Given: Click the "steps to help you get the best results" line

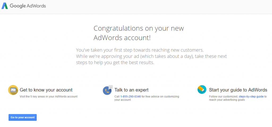Looking at the screenshot, I should pyautogui.click(x=115, y=63).
